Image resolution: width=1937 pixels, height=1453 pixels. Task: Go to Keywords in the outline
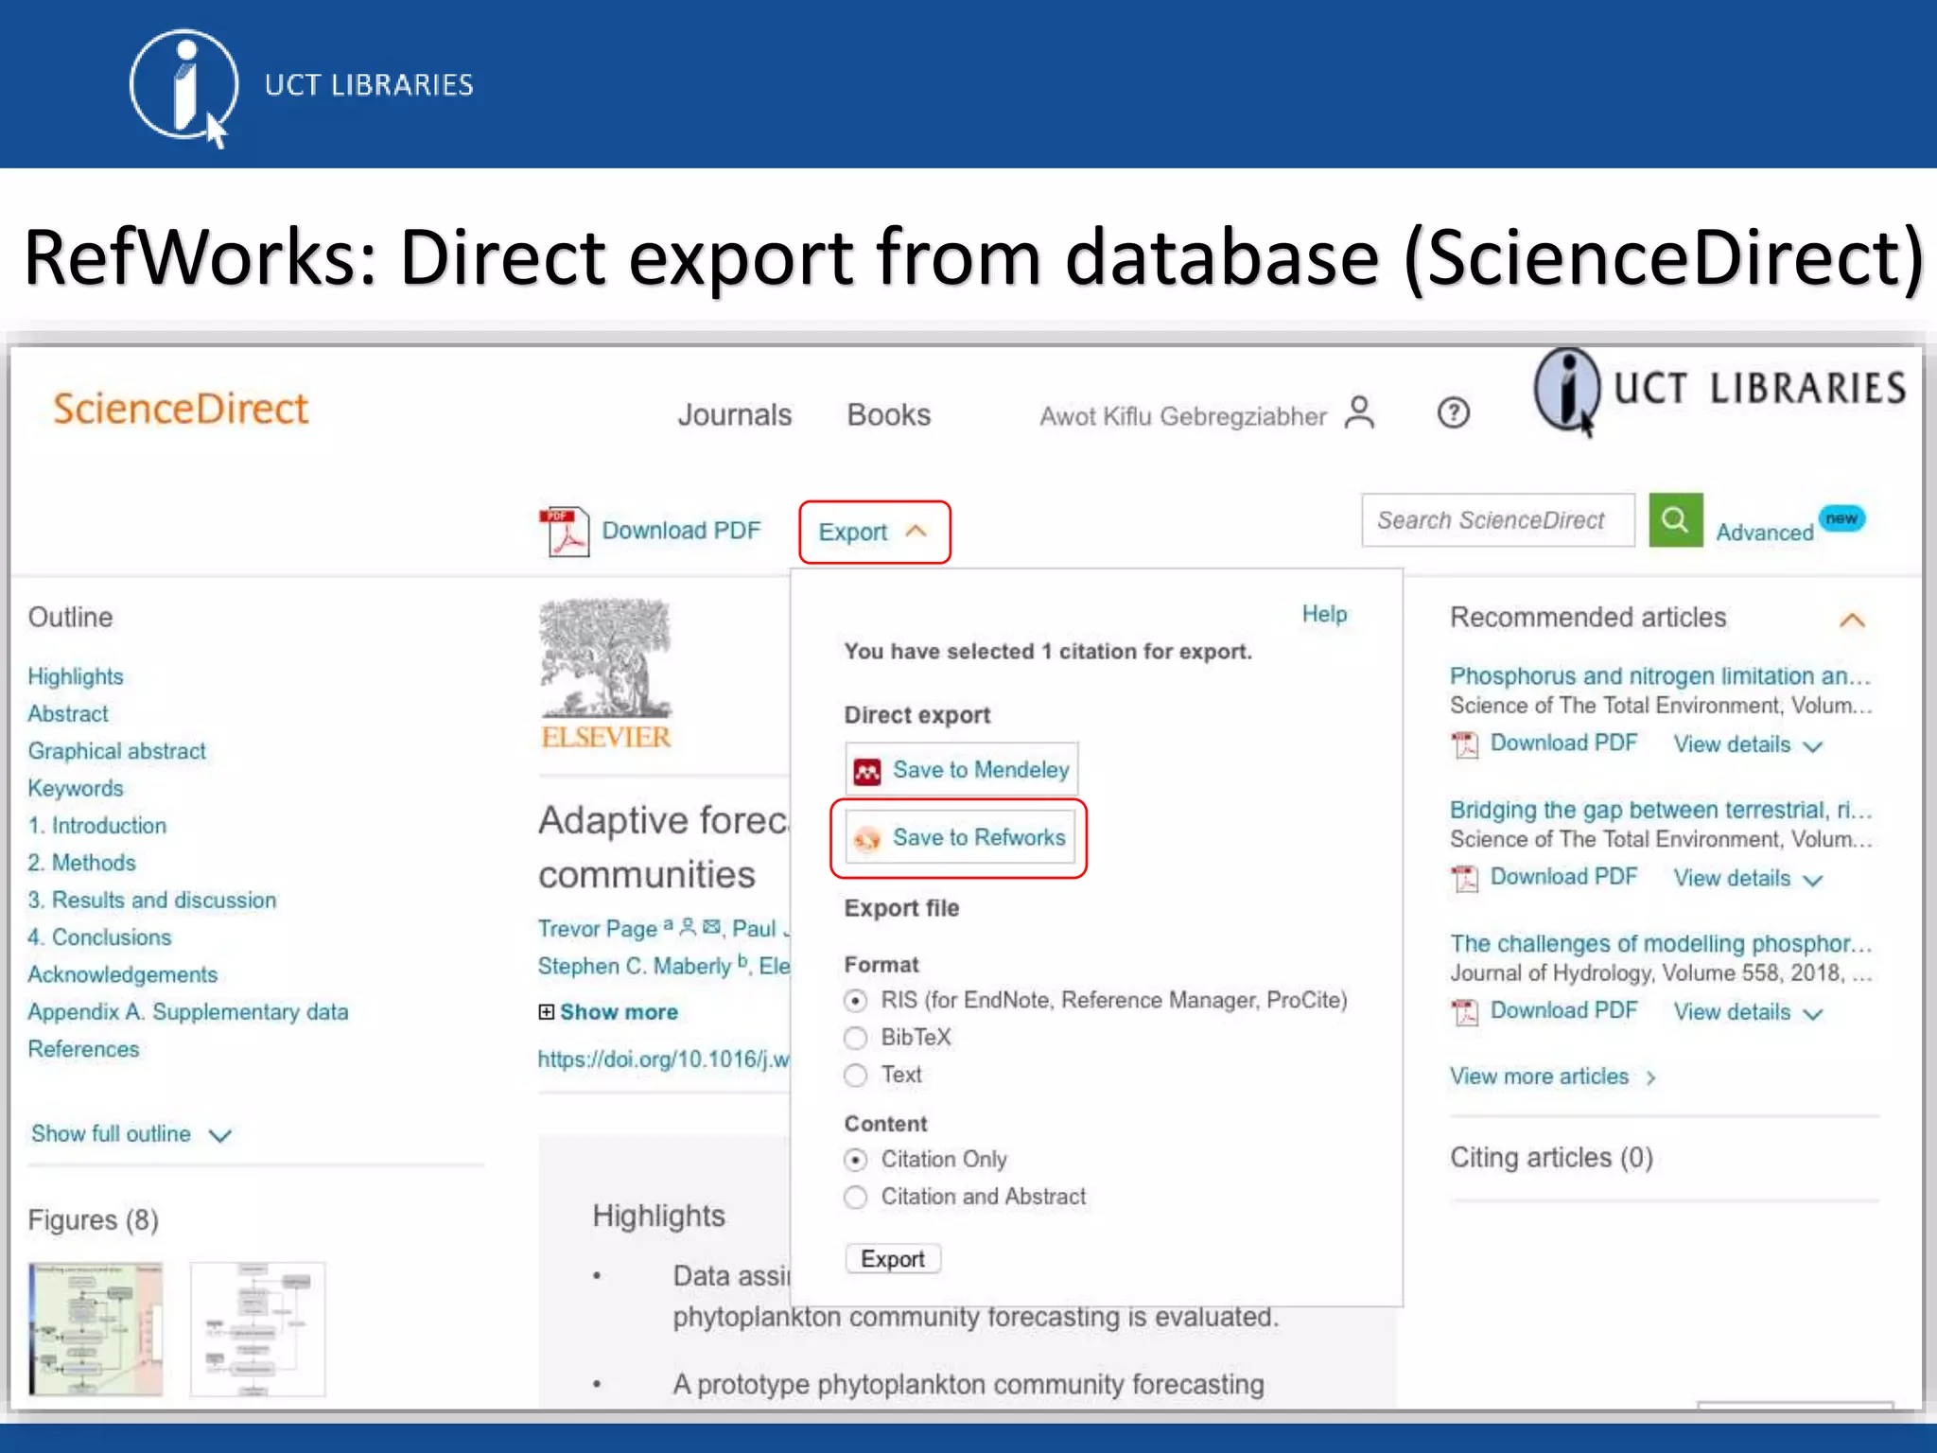[x=76, y=788]
